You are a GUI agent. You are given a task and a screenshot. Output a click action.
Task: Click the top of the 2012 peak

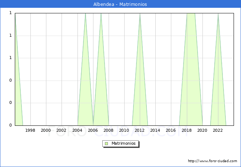pos(140,14)
